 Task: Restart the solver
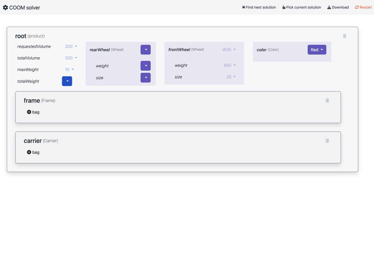point(363,7)
